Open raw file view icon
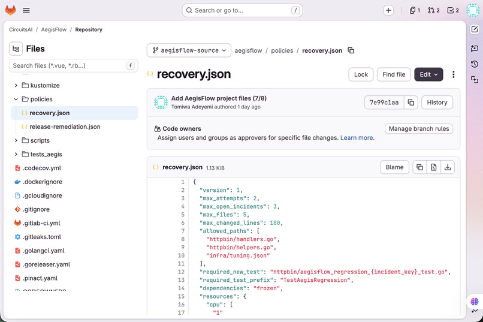 [433, 167]
